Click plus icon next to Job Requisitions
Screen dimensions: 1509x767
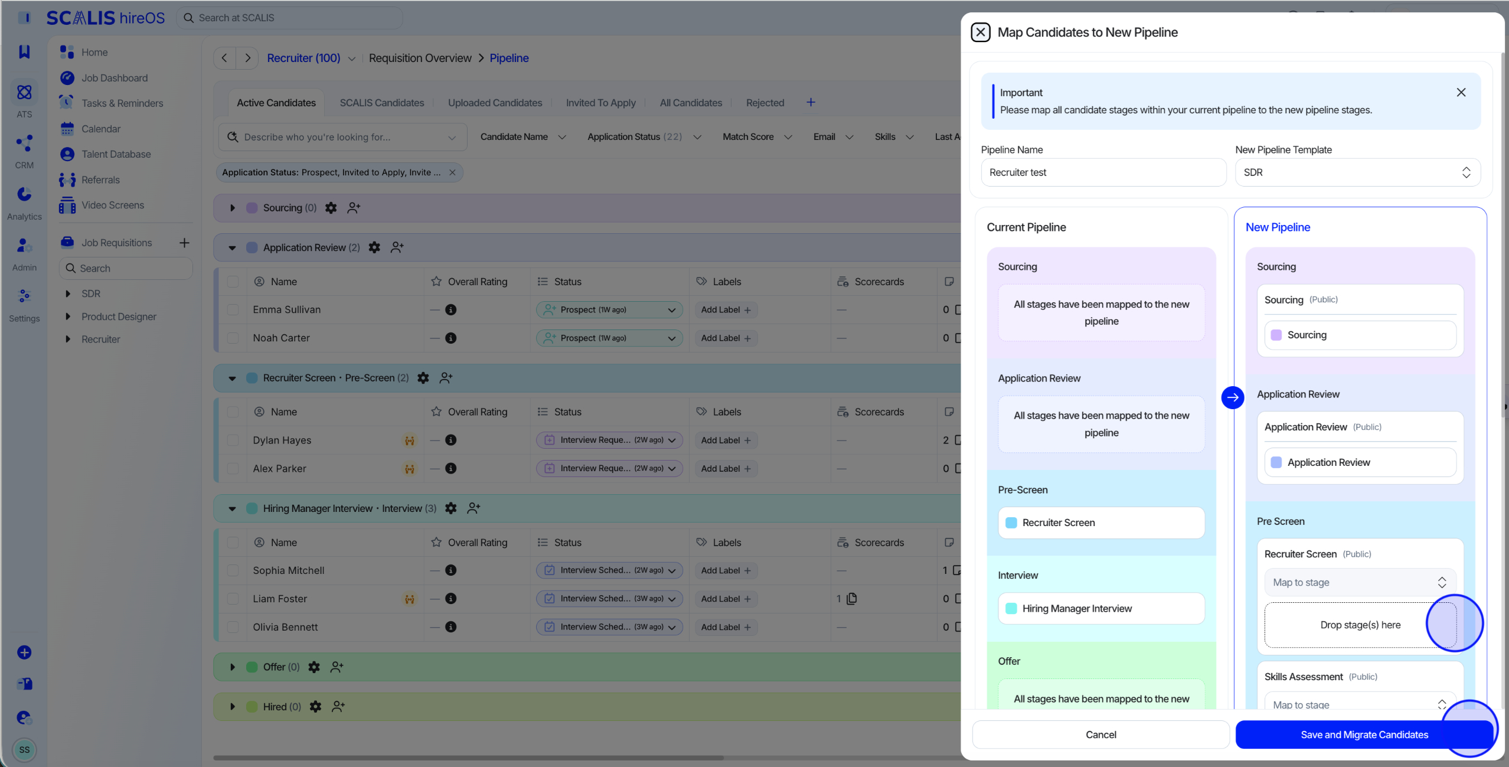(184, 243)
